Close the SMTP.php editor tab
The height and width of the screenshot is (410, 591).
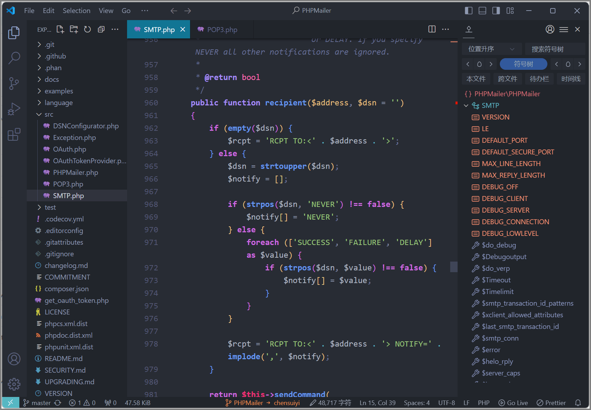pyautogui.click(x=183, y=30)
